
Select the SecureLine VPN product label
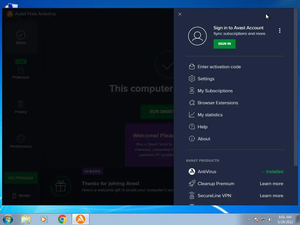click(x=214, y=196)
